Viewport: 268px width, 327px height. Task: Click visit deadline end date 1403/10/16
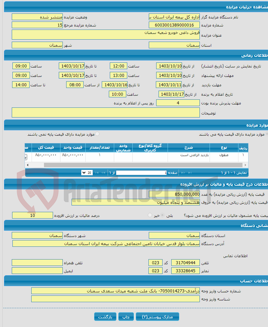click(115, 85)
